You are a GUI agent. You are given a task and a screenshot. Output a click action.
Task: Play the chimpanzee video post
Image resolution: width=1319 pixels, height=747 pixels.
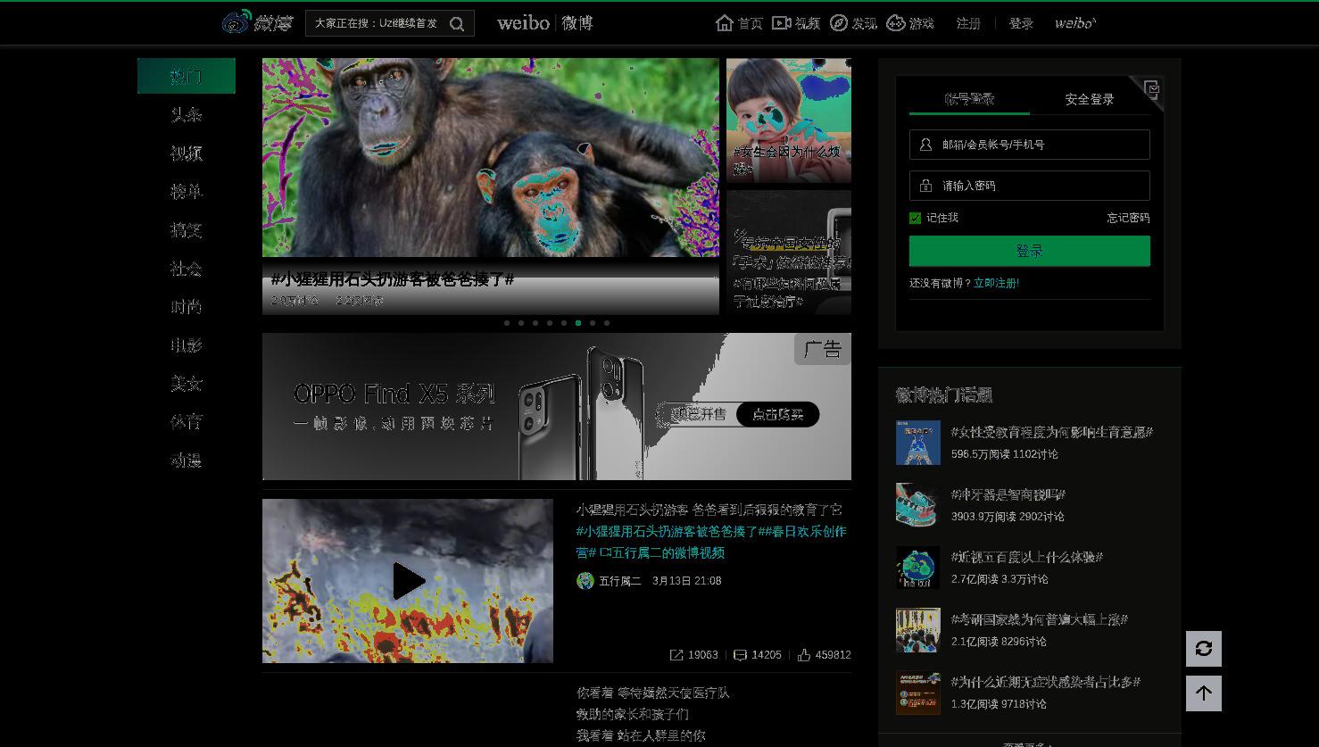(x=408, y=581)
